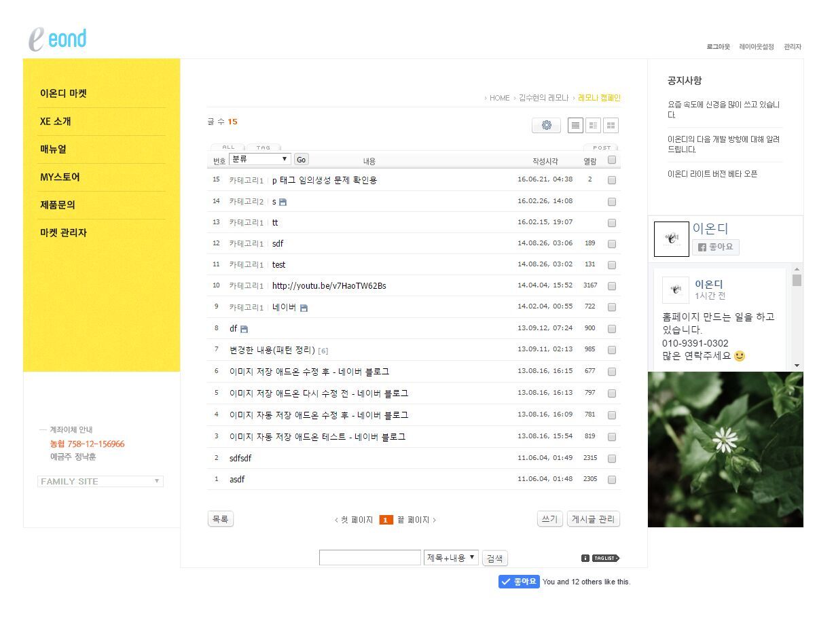This screenshot has height=636, width=817.
Task: Check the box for youtu.be post
Action: pyautogui.click(x=612, y=286)
